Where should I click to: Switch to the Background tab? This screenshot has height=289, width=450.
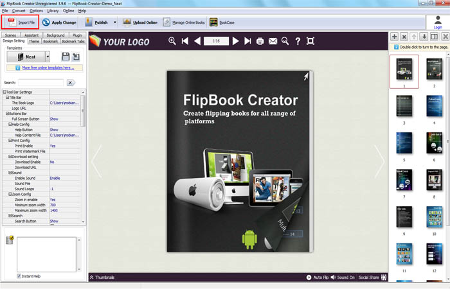55,35
